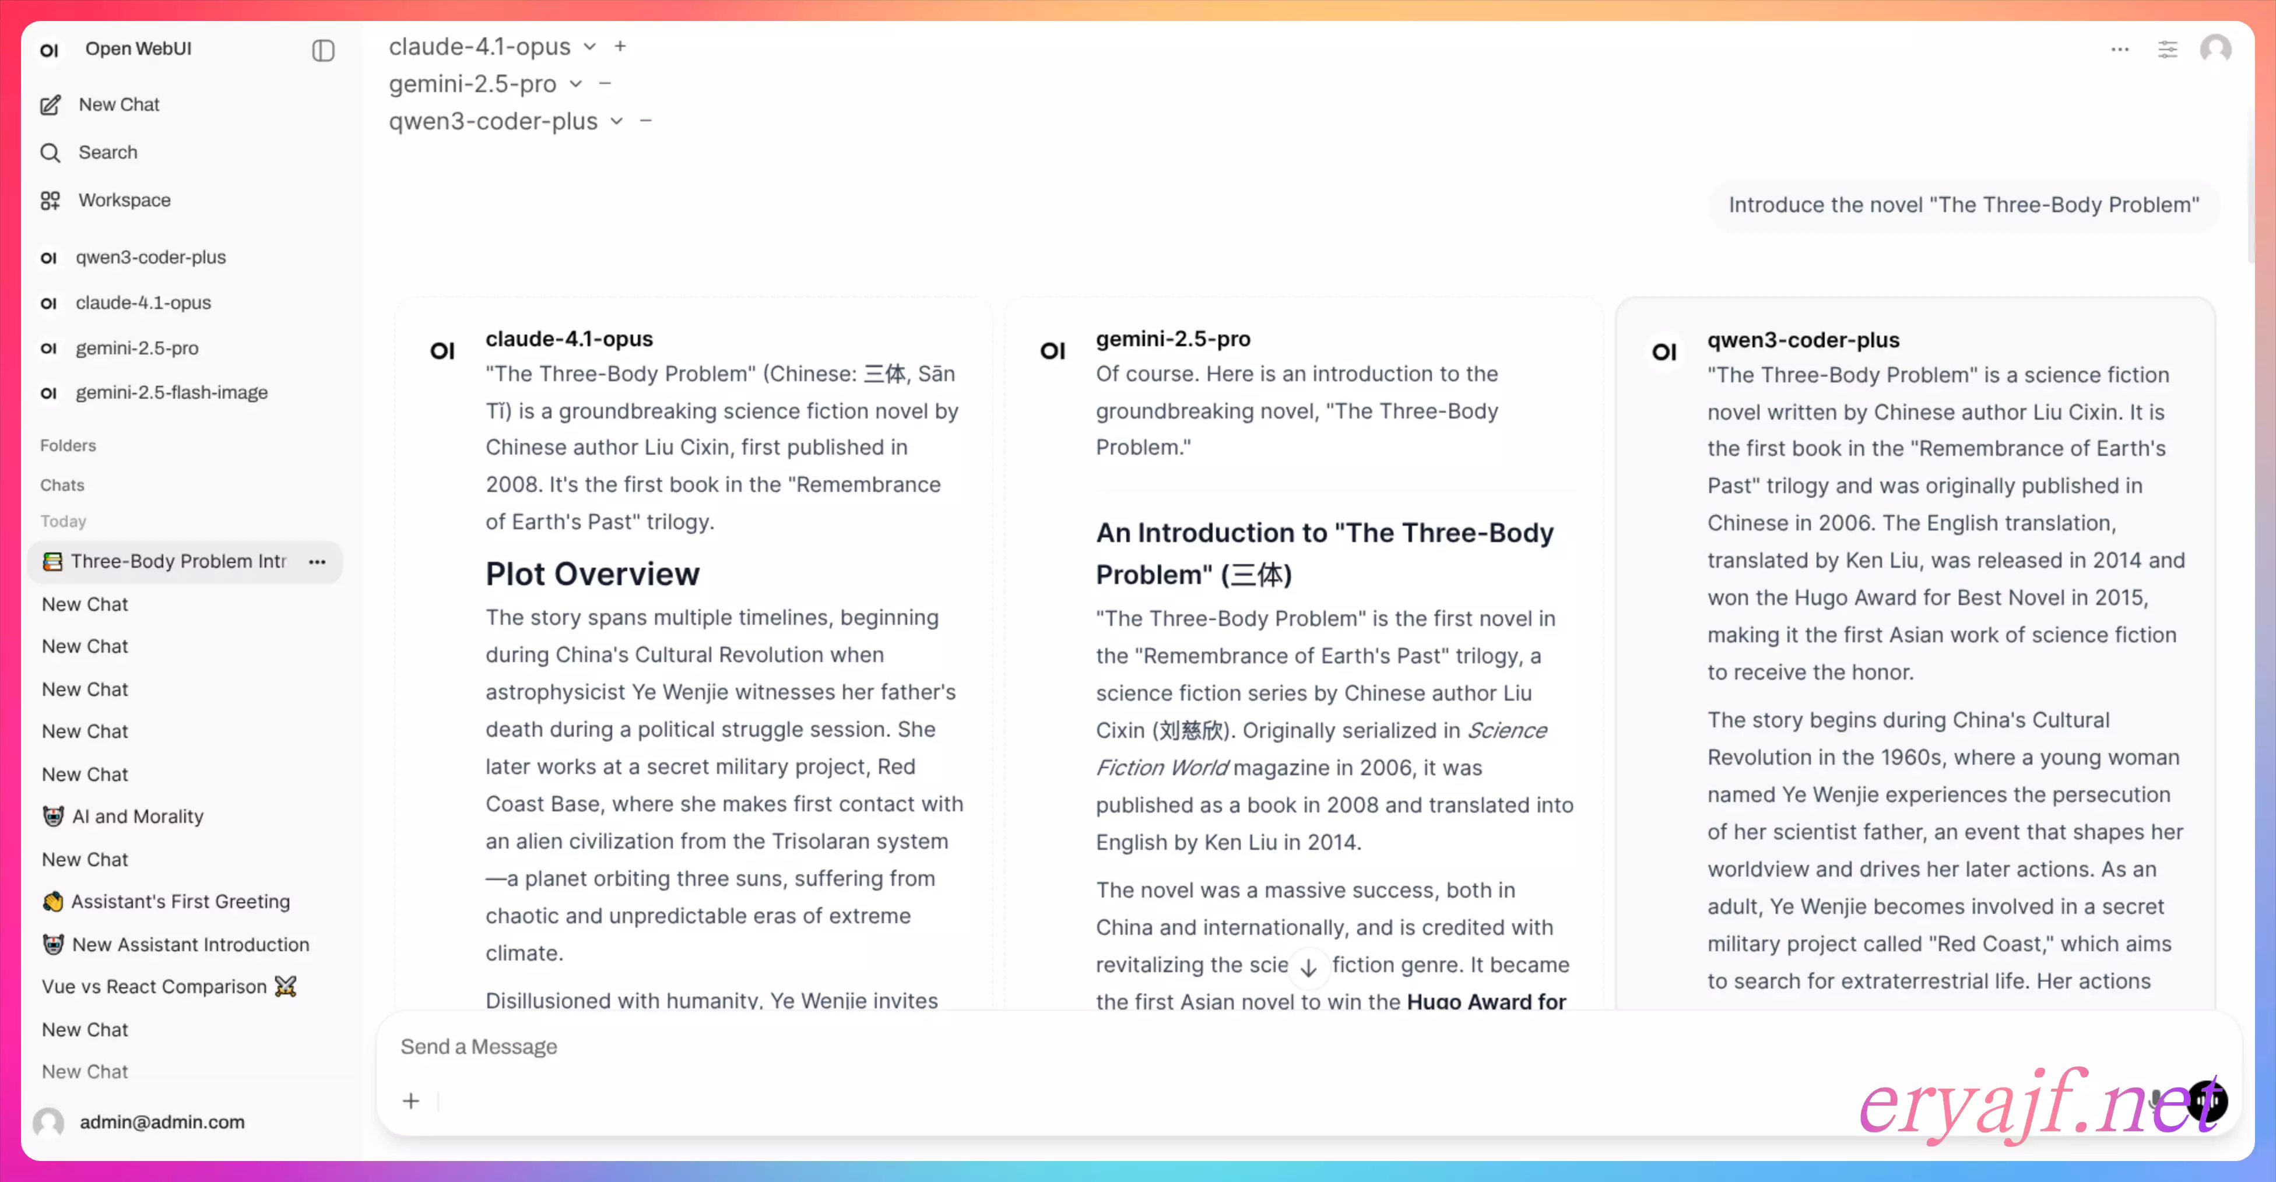Screen dimensions: 2276x1182
Task: Open the chat controls sliders icon
Action: click(2168, 50)
